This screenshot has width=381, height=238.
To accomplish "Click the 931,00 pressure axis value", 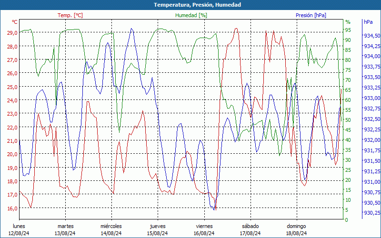I will point(372,181).
